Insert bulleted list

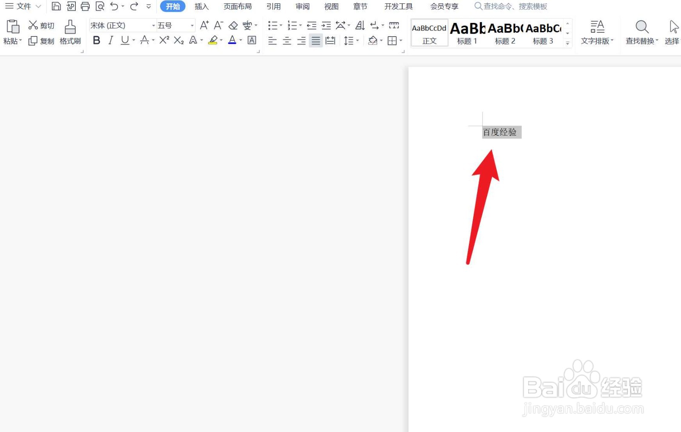click(x=272, y=25)
